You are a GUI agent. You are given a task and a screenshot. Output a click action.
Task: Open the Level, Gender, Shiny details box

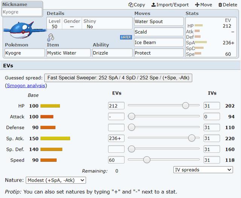[x=90, y=23]
